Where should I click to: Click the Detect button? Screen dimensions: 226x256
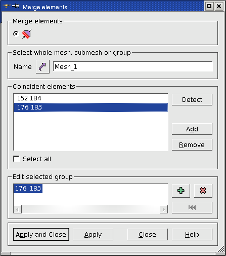coord(192,99)
